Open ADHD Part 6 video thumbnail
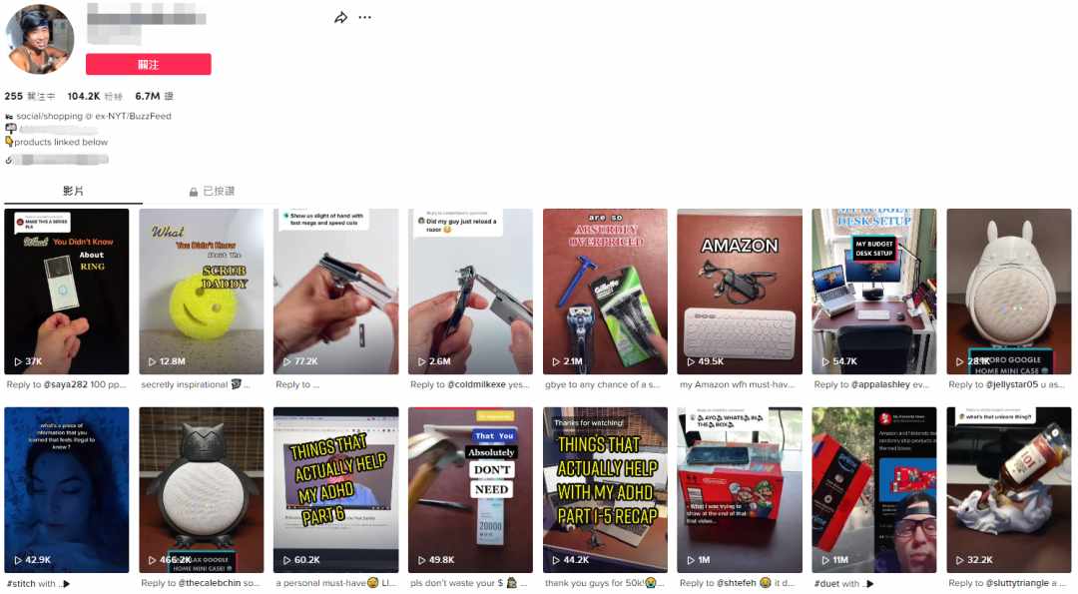 click(335, 489)
